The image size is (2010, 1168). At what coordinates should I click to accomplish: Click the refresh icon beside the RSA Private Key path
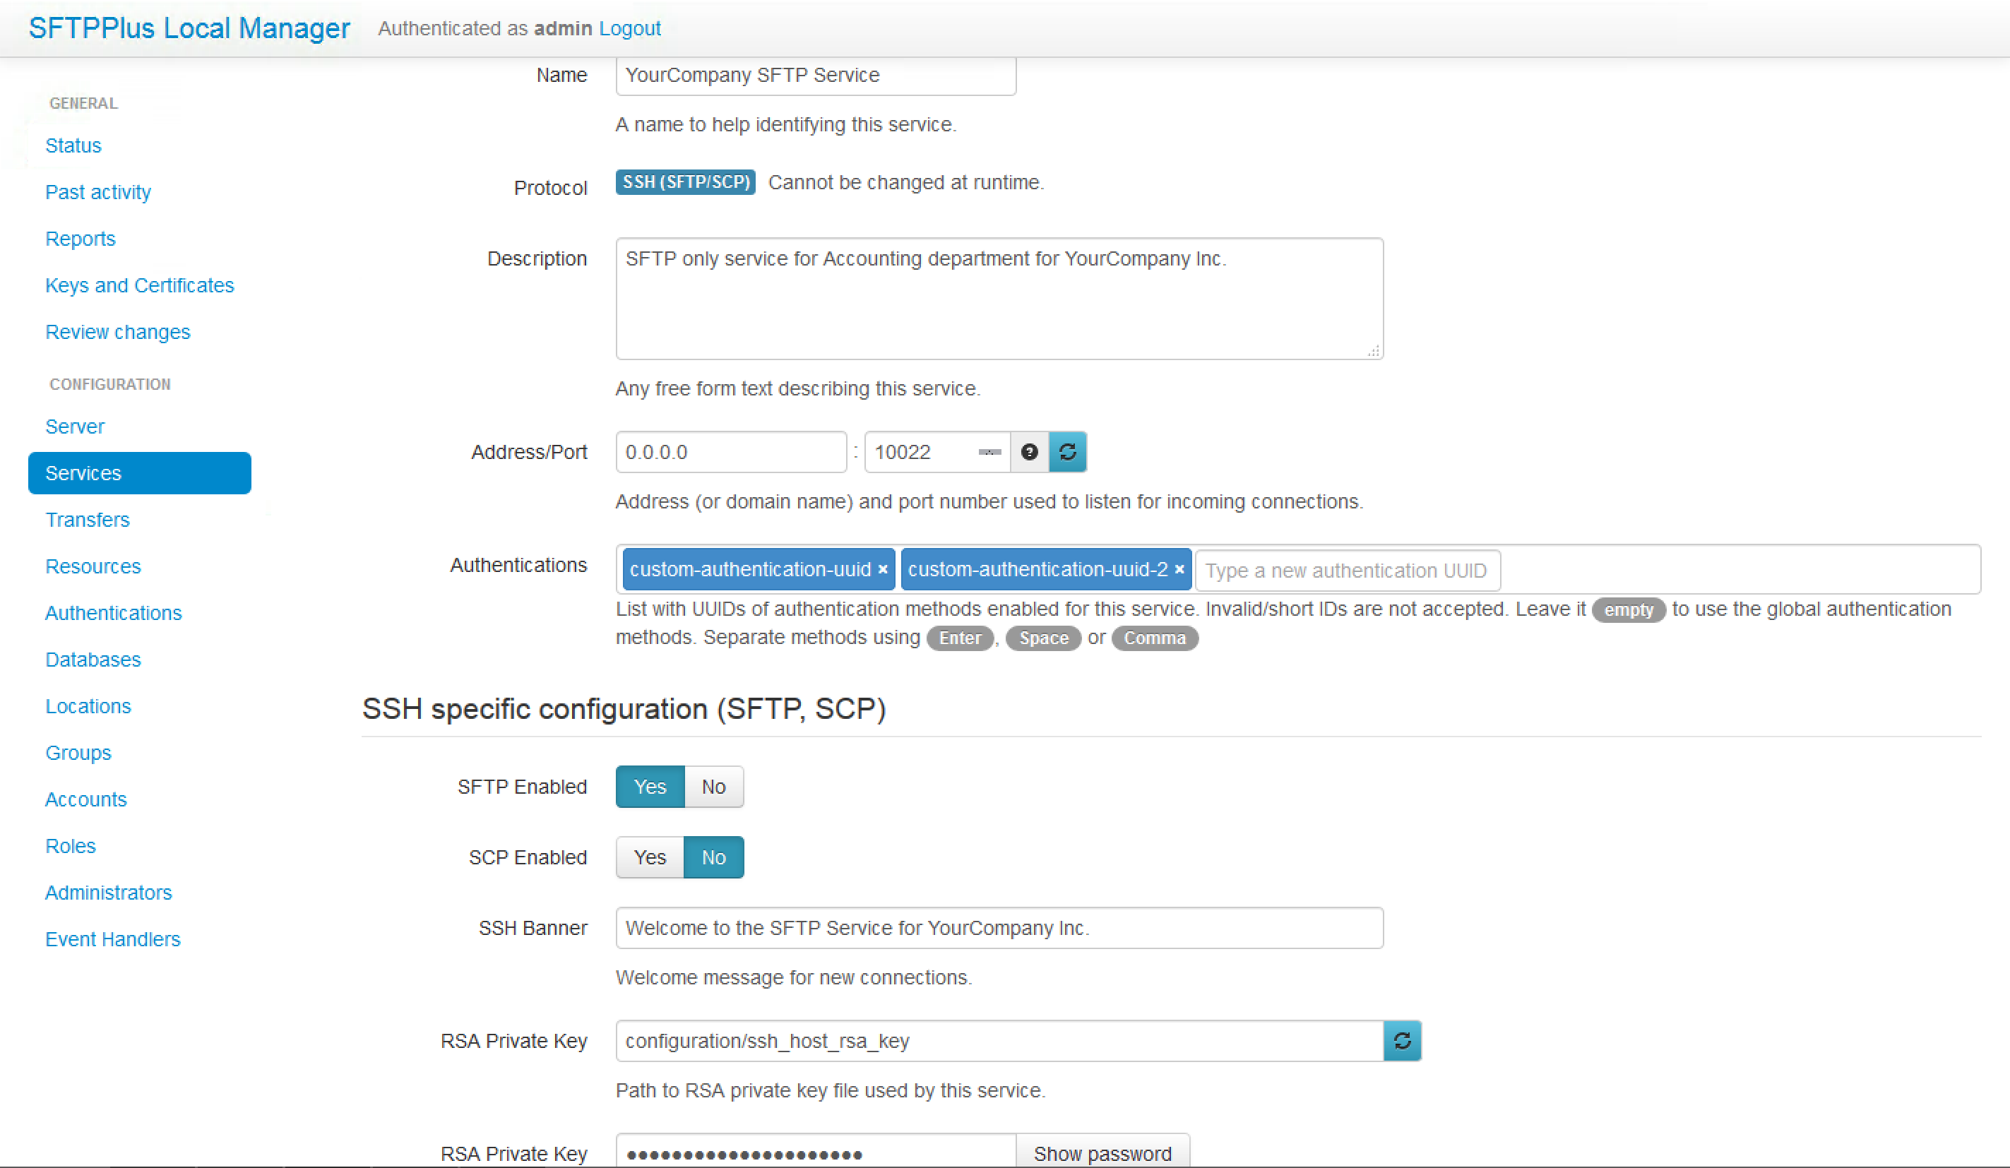click(x=1402, y=1040)
